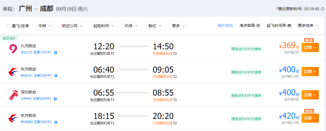Click the blue play icon next to AQ1115
Image resolution: width=326 pixels, height=131 pixels.
click(56, 53)
